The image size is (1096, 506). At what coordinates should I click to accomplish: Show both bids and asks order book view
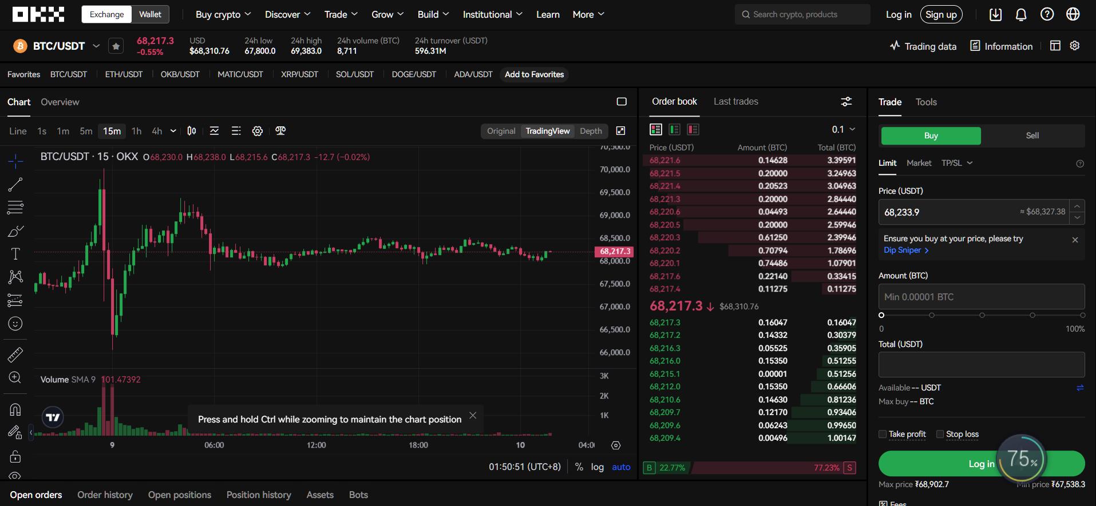[656, 130]
